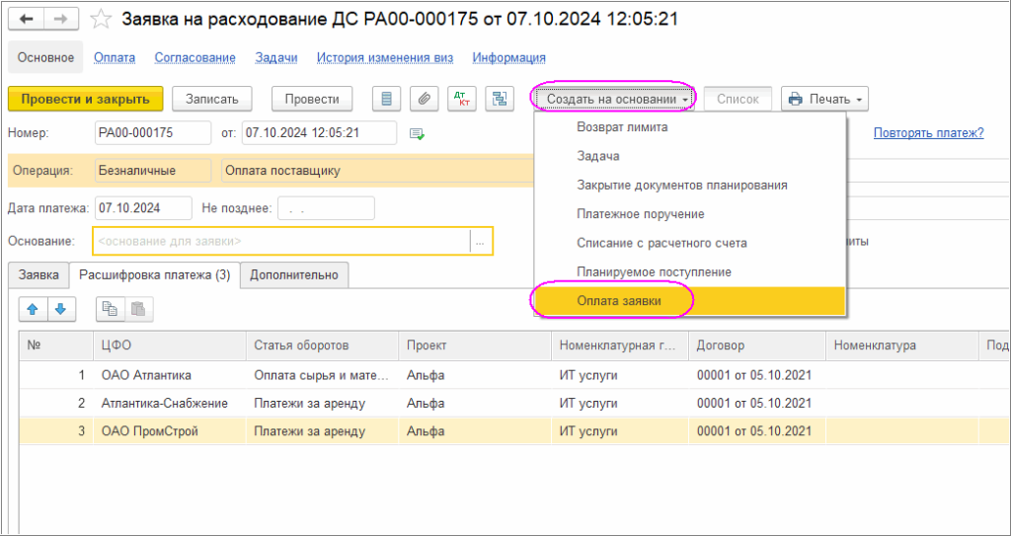Click the Не позднее date field
Image resolution: width=1011 pixels, height=536 pixels.
(x=326, y=208)
